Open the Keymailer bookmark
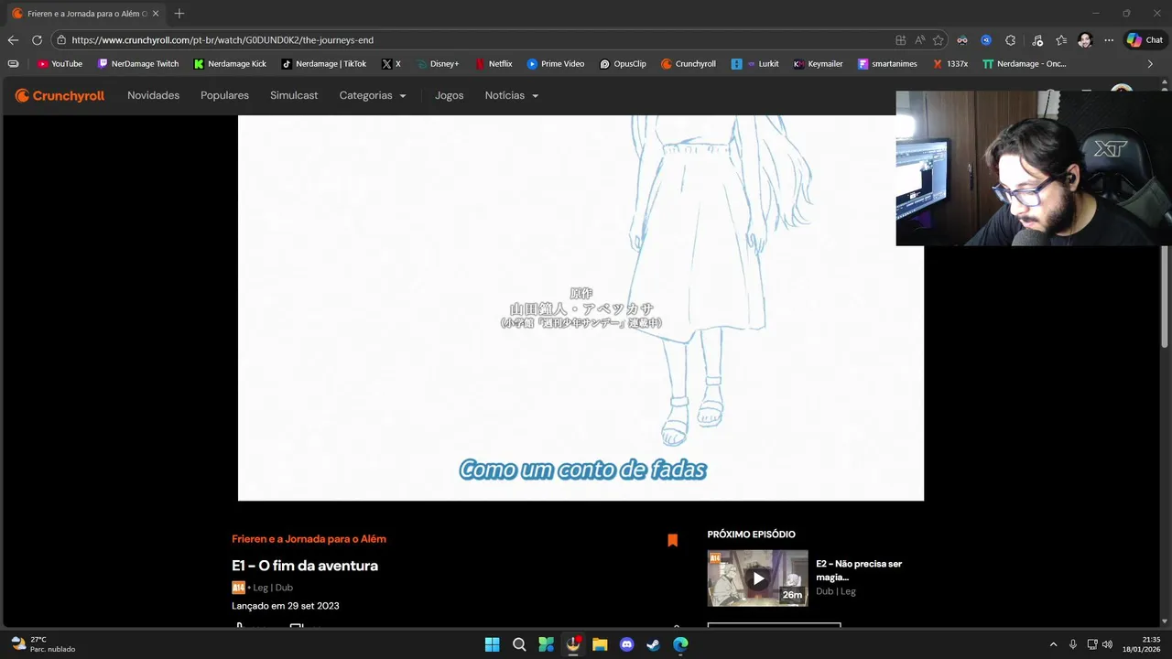The image size is (1172, 659). 819,64
